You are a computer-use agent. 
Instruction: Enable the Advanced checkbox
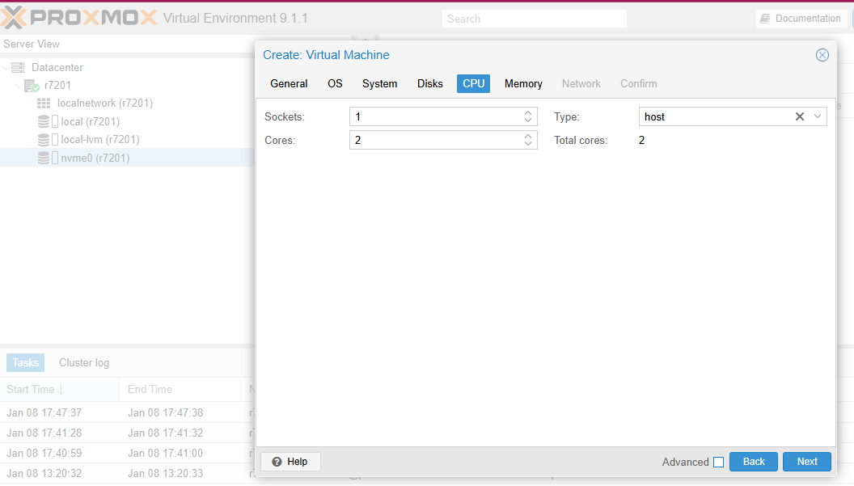[x=718, y=462]
